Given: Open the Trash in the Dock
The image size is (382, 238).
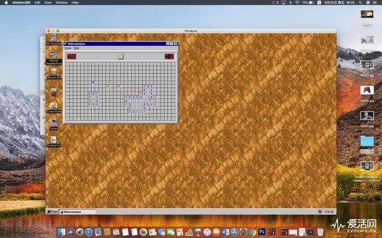Looking at the screenshot, I should click(320, 232).
